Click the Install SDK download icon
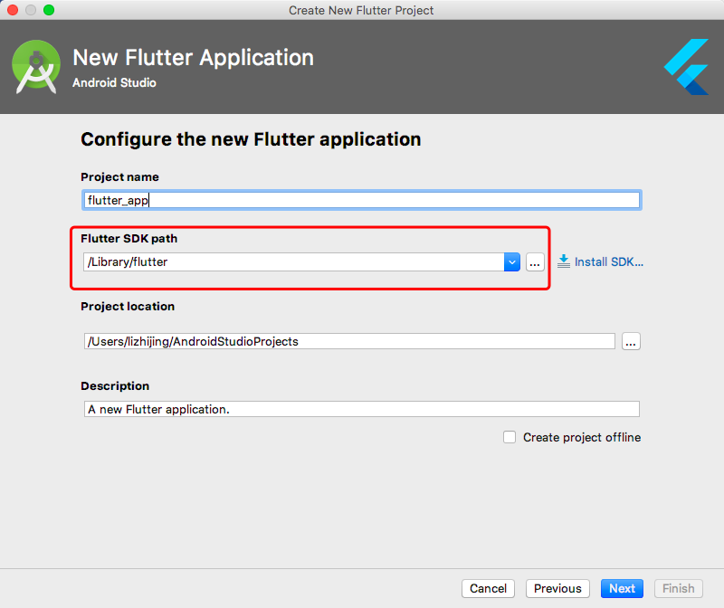 tap(563, 261)
